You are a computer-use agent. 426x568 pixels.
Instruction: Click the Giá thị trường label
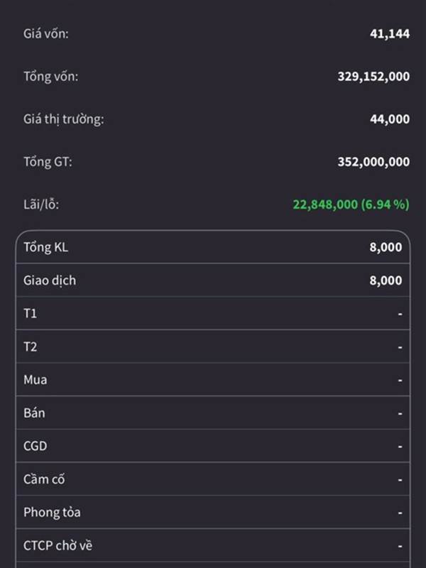coord(64,119)
